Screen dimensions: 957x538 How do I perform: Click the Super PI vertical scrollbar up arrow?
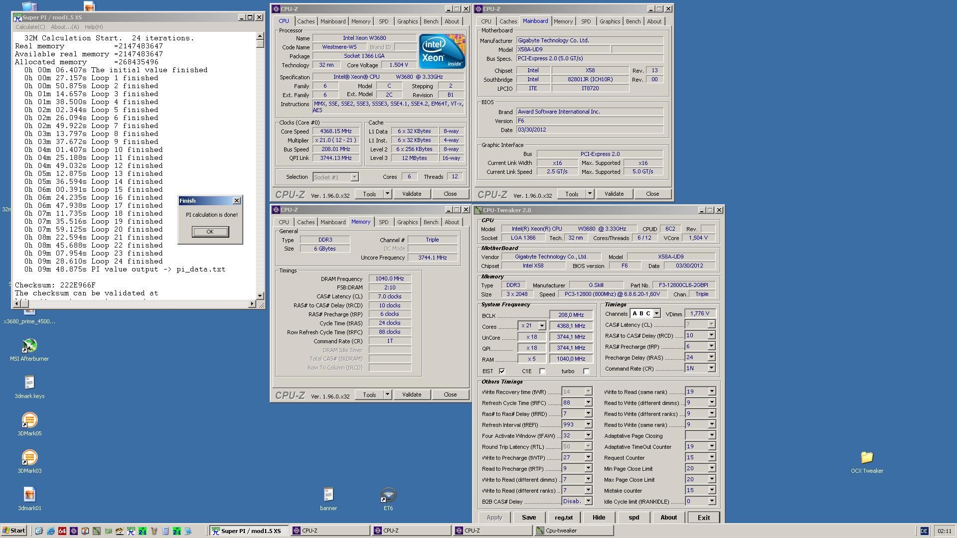[x=260, y=36]
